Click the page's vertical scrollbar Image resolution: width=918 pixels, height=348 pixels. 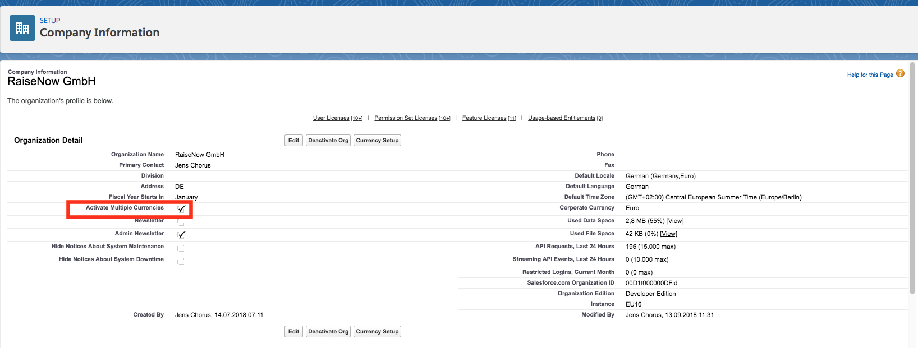click(x=912, y=179)
